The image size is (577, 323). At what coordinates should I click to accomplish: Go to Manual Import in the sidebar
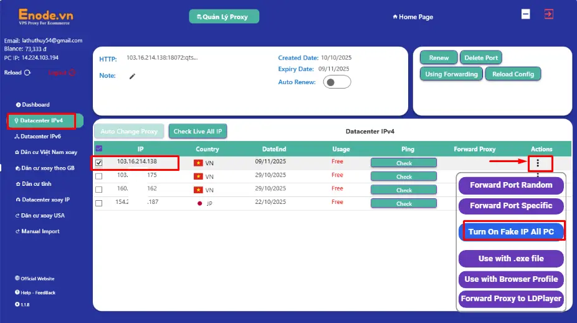(41, 231)
